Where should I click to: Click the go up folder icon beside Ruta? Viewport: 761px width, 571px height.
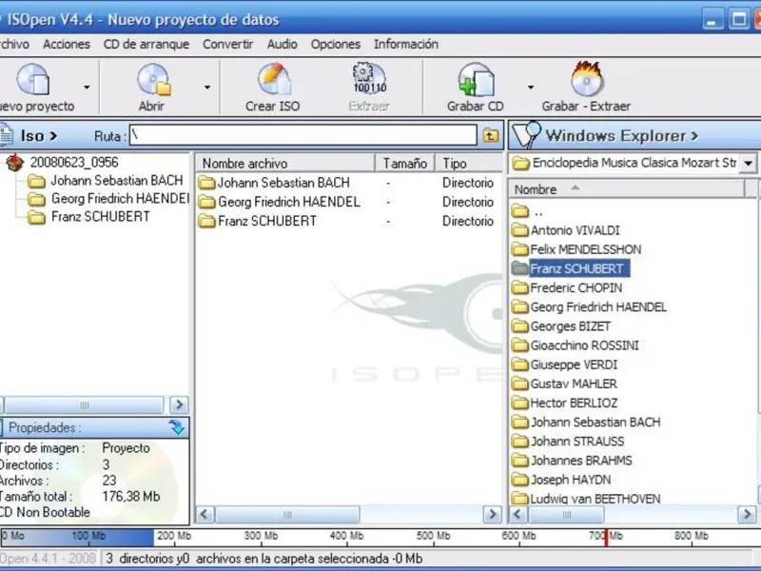pyautogui.click(x=491, y=135)
